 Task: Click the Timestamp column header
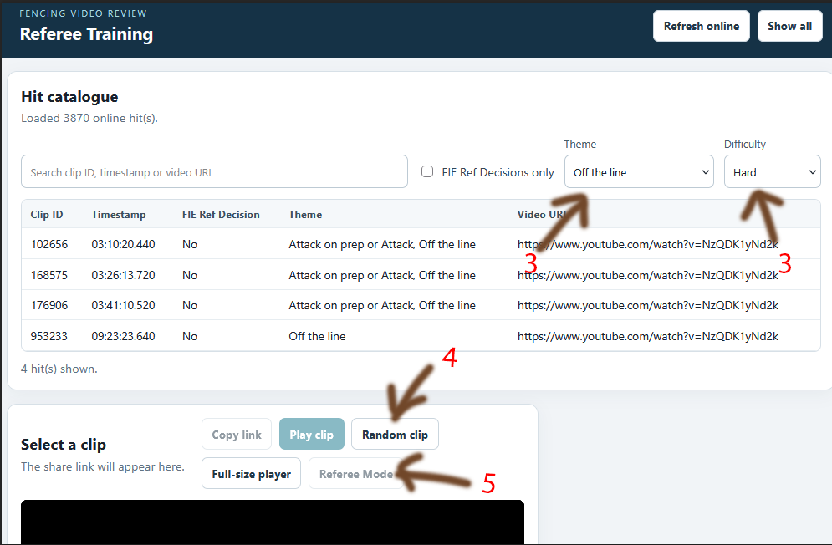pos(119,214)
